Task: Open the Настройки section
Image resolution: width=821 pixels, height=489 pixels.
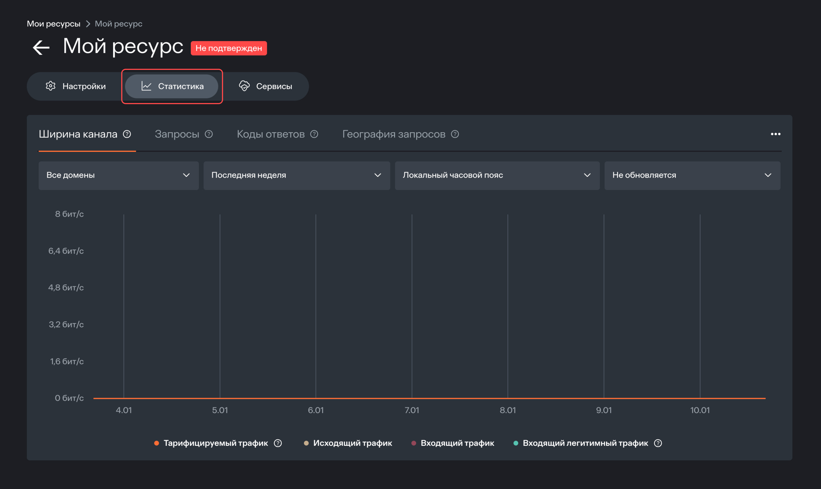Action: pos(76,86)
